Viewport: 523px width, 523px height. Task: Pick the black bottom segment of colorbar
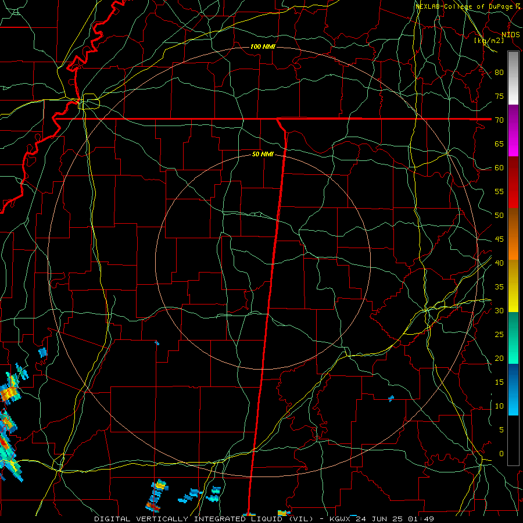pos(513,440)
